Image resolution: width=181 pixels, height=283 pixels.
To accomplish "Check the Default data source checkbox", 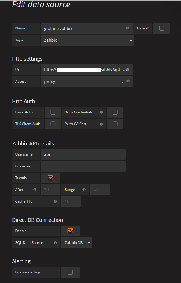I will coord(161,28).
